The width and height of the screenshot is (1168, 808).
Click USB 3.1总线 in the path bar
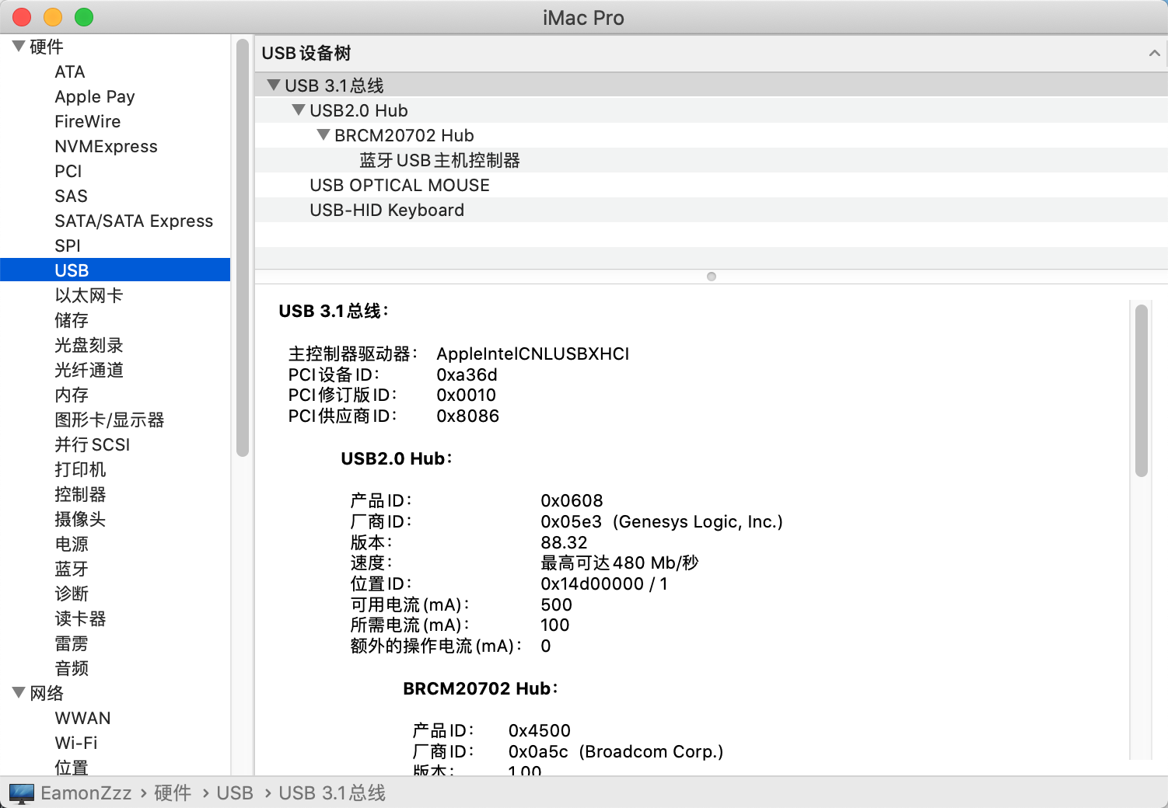click(332, 793)
